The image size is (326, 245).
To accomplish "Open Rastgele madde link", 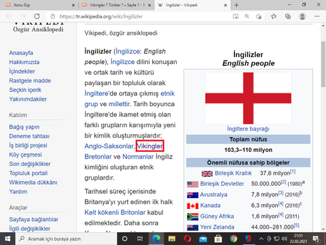I will click(x=30, y=81).
